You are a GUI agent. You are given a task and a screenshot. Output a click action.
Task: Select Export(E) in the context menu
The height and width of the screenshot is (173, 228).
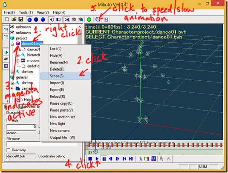point(57,90)
